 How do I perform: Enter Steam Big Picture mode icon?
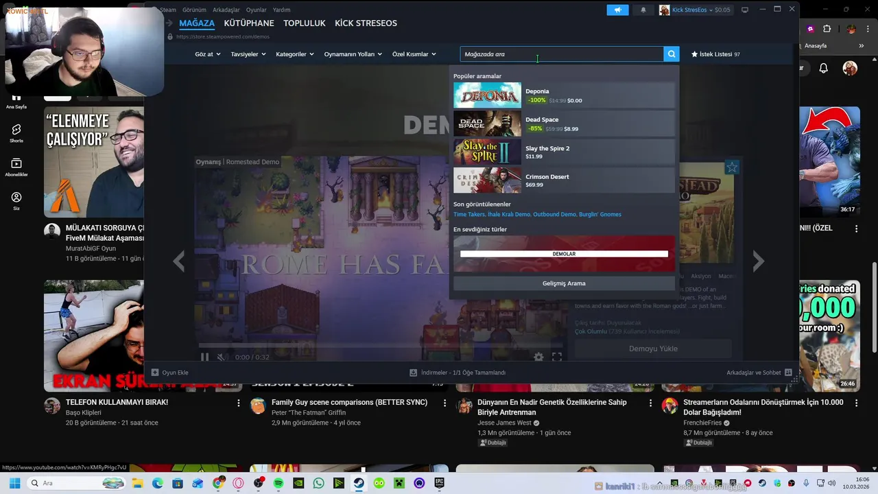(745, 10)
